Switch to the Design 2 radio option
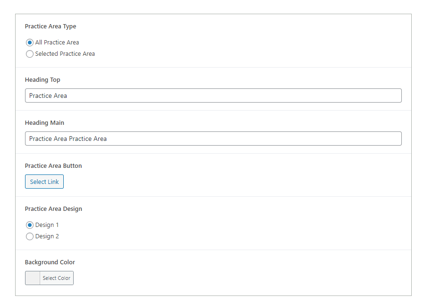Viewport: 424px width, 304px height. [30, 236]
